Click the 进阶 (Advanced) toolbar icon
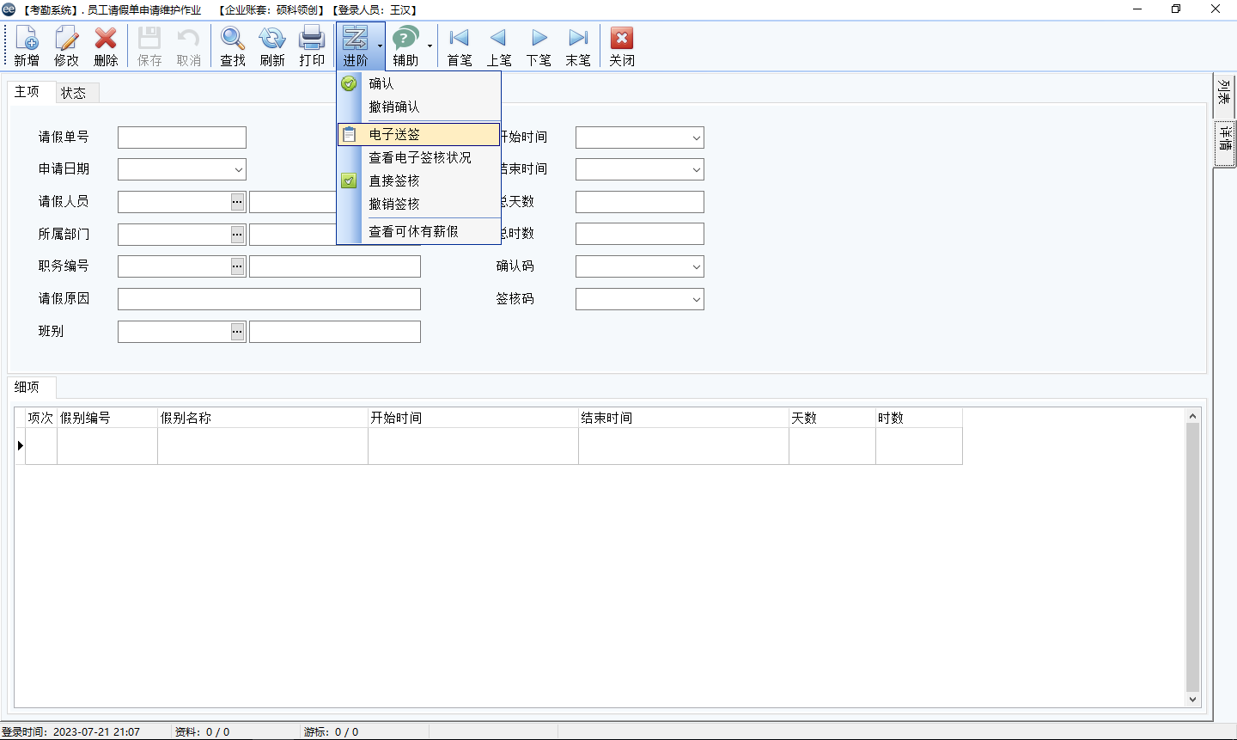 point(356,46)
